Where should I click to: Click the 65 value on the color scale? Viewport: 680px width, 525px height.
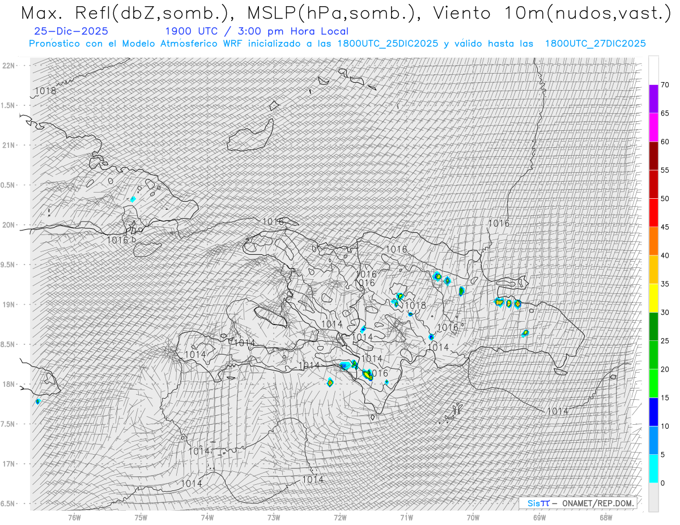coord(665,113)
